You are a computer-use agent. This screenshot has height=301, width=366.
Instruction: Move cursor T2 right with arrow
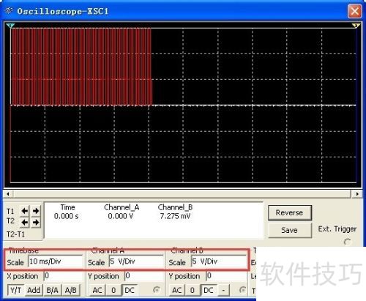[x=36, y=222]
